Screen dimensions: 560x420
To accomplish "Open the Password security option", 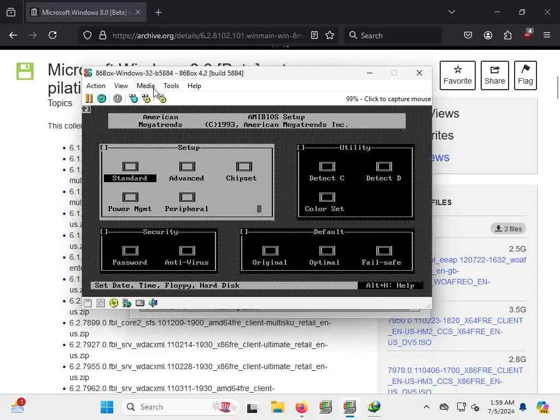I will click(130, 256).
